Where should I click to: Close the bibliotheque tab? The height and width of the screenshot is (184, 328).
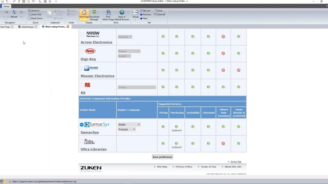click(x=36, y=27)
